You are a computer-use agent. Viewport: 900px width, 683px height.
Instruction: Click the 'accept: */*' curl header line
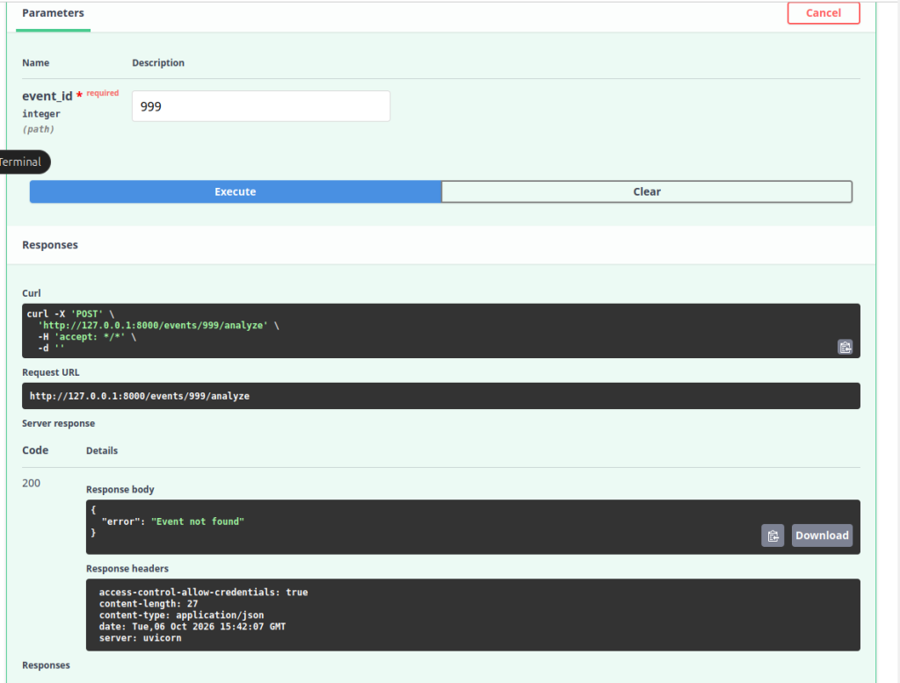[87, 336]
